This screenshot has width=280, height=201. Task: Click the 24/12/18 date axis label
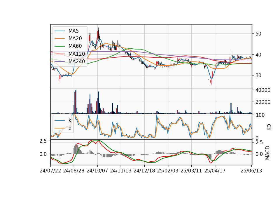click(144, 171)
